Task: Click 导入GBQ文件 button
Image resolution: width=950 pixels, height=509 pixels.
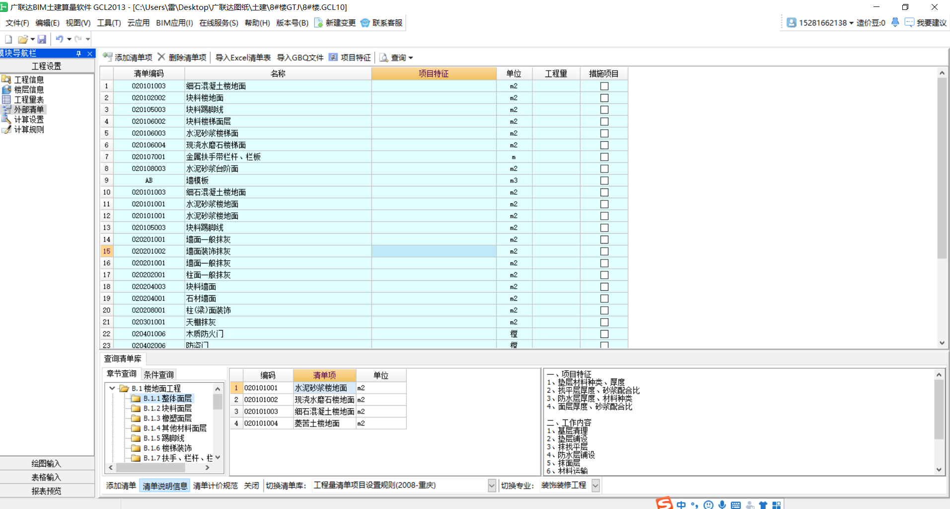Action: coord(300,58)
